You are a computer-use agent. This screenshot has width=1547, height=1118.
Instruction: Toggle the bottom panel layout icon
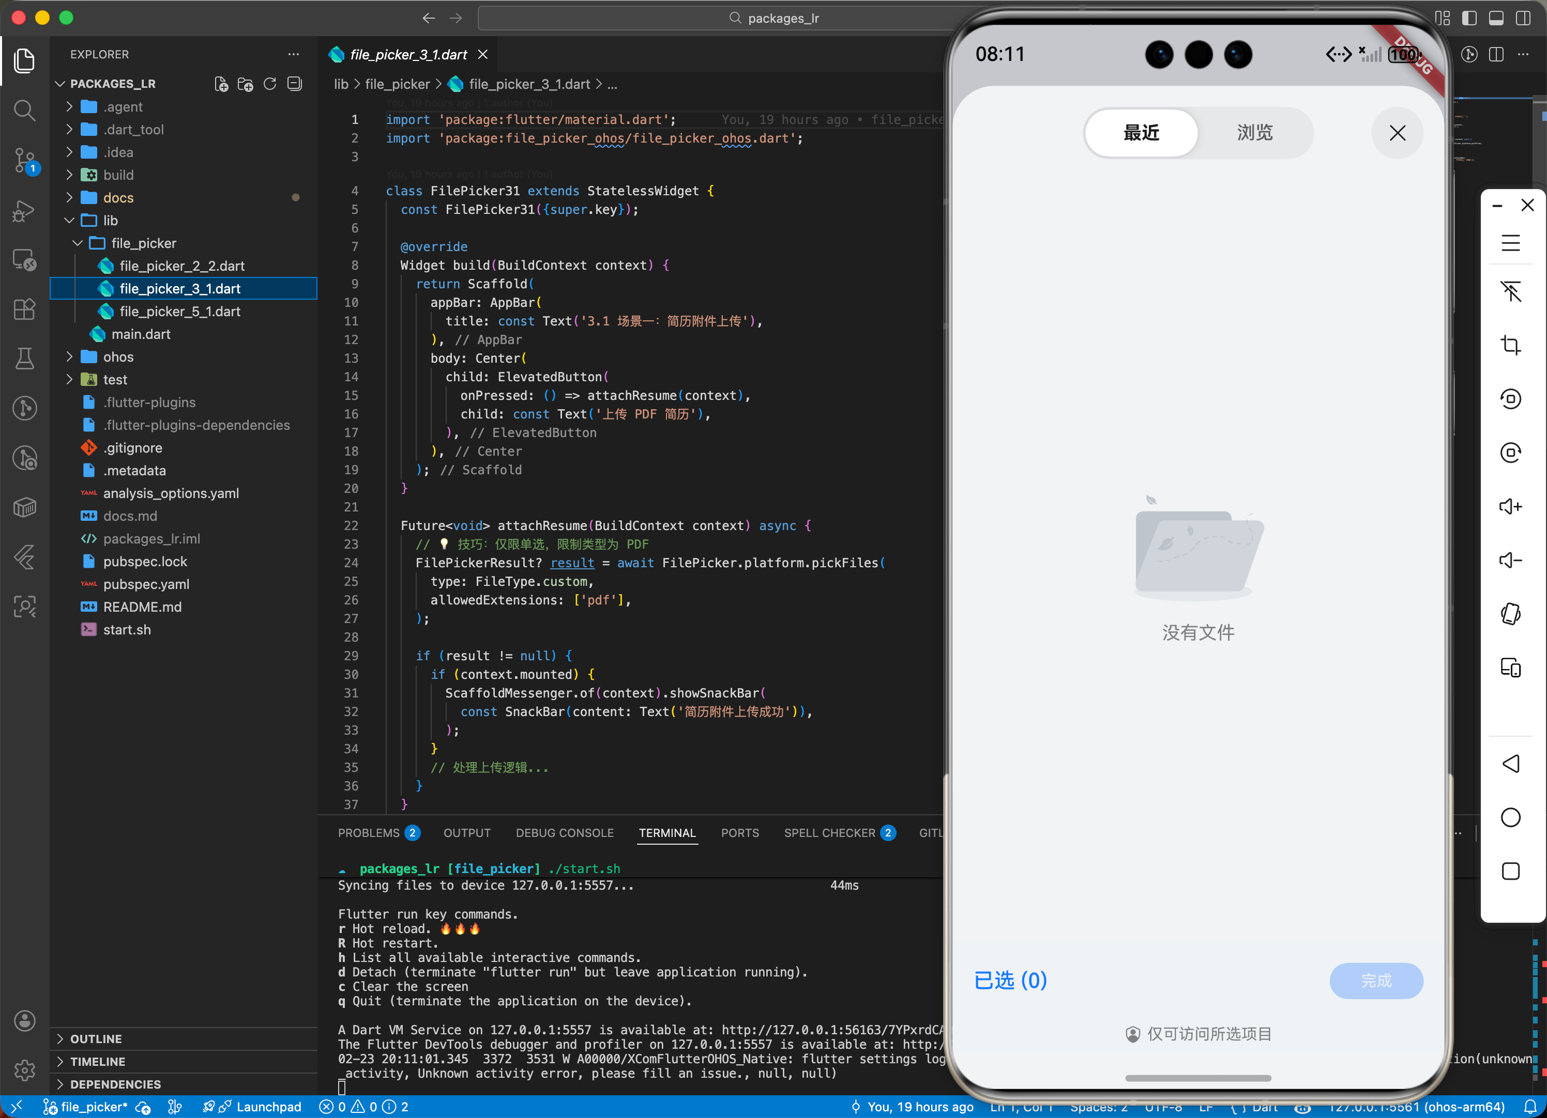1496,19
